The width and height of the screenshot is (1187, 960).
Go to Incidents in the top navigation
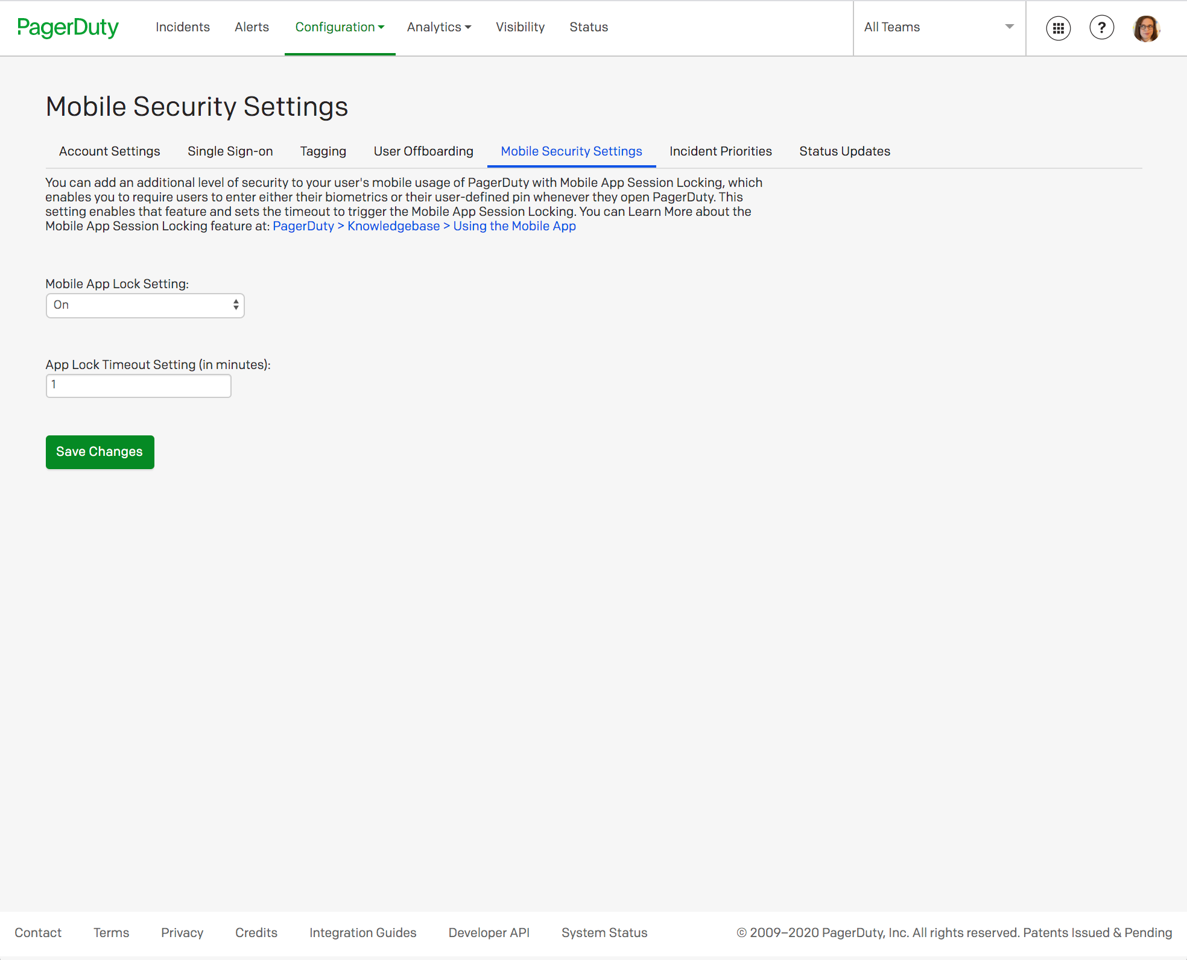coord(183,27)
